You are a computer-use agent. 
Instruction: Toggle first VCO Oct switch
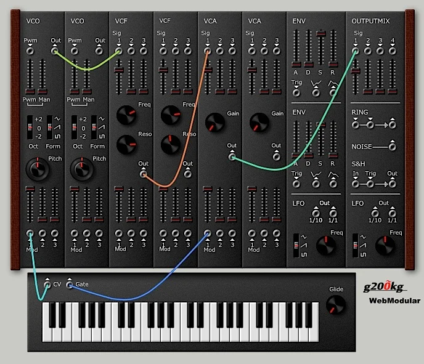coord(30,127)
